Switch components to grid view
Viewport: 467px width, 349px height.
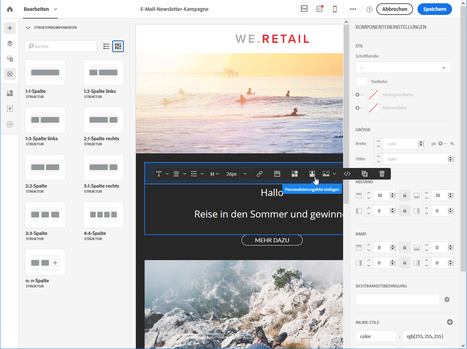click(x=118, y=46)
